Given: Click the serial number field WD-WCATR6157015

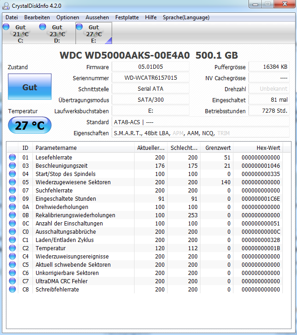Looking at the screenshot, I should (151, 78).
